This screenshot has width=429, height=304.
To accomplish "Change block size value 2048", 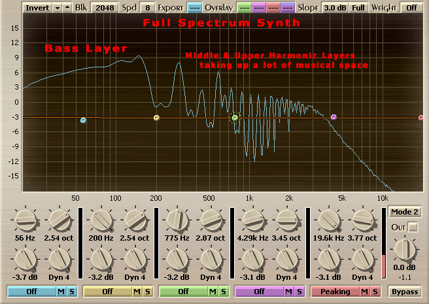I will tap(105, 8).
